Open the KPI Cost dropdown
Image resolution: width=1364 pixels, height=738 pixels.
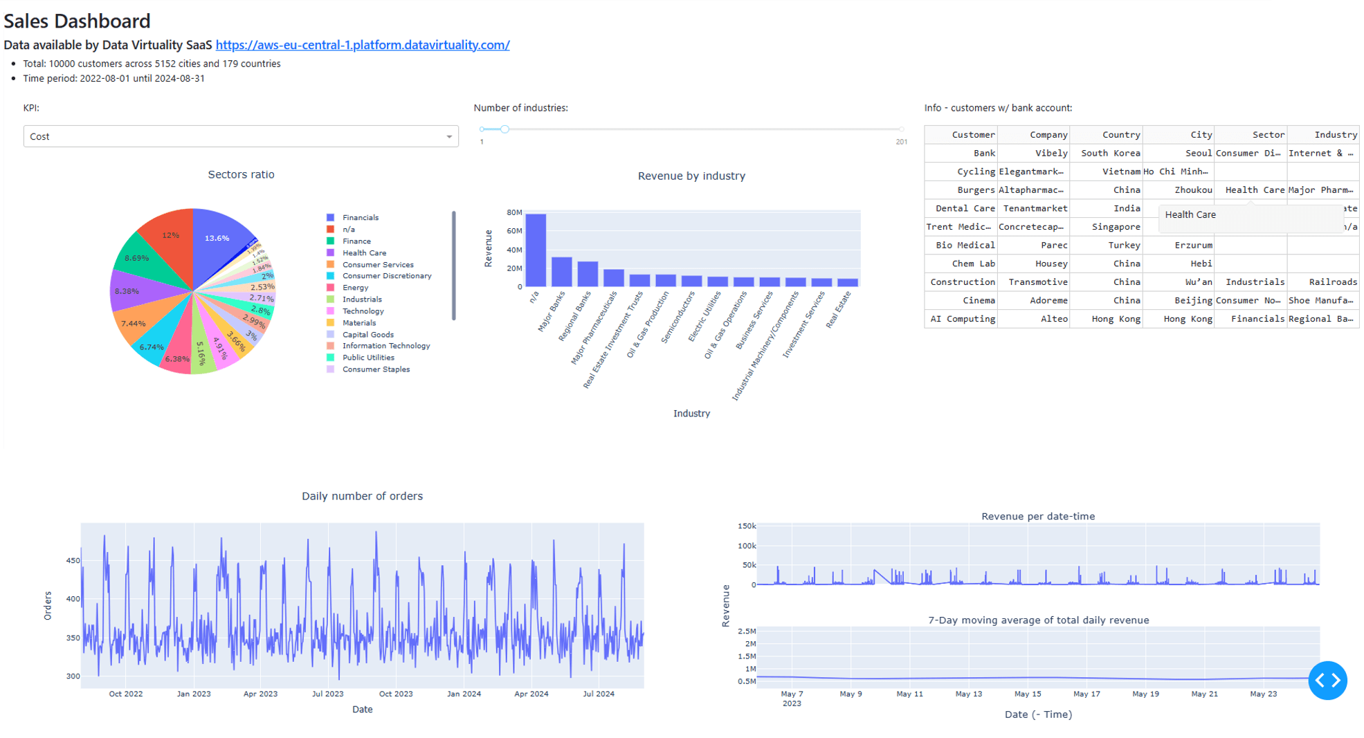point(235,136)
